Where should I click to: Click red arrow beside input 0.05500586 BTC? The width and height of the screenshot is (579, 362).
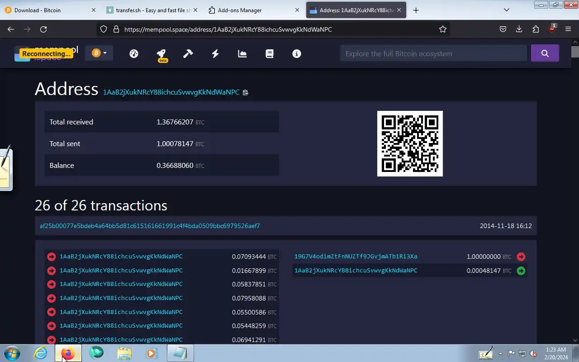point(52,312)
